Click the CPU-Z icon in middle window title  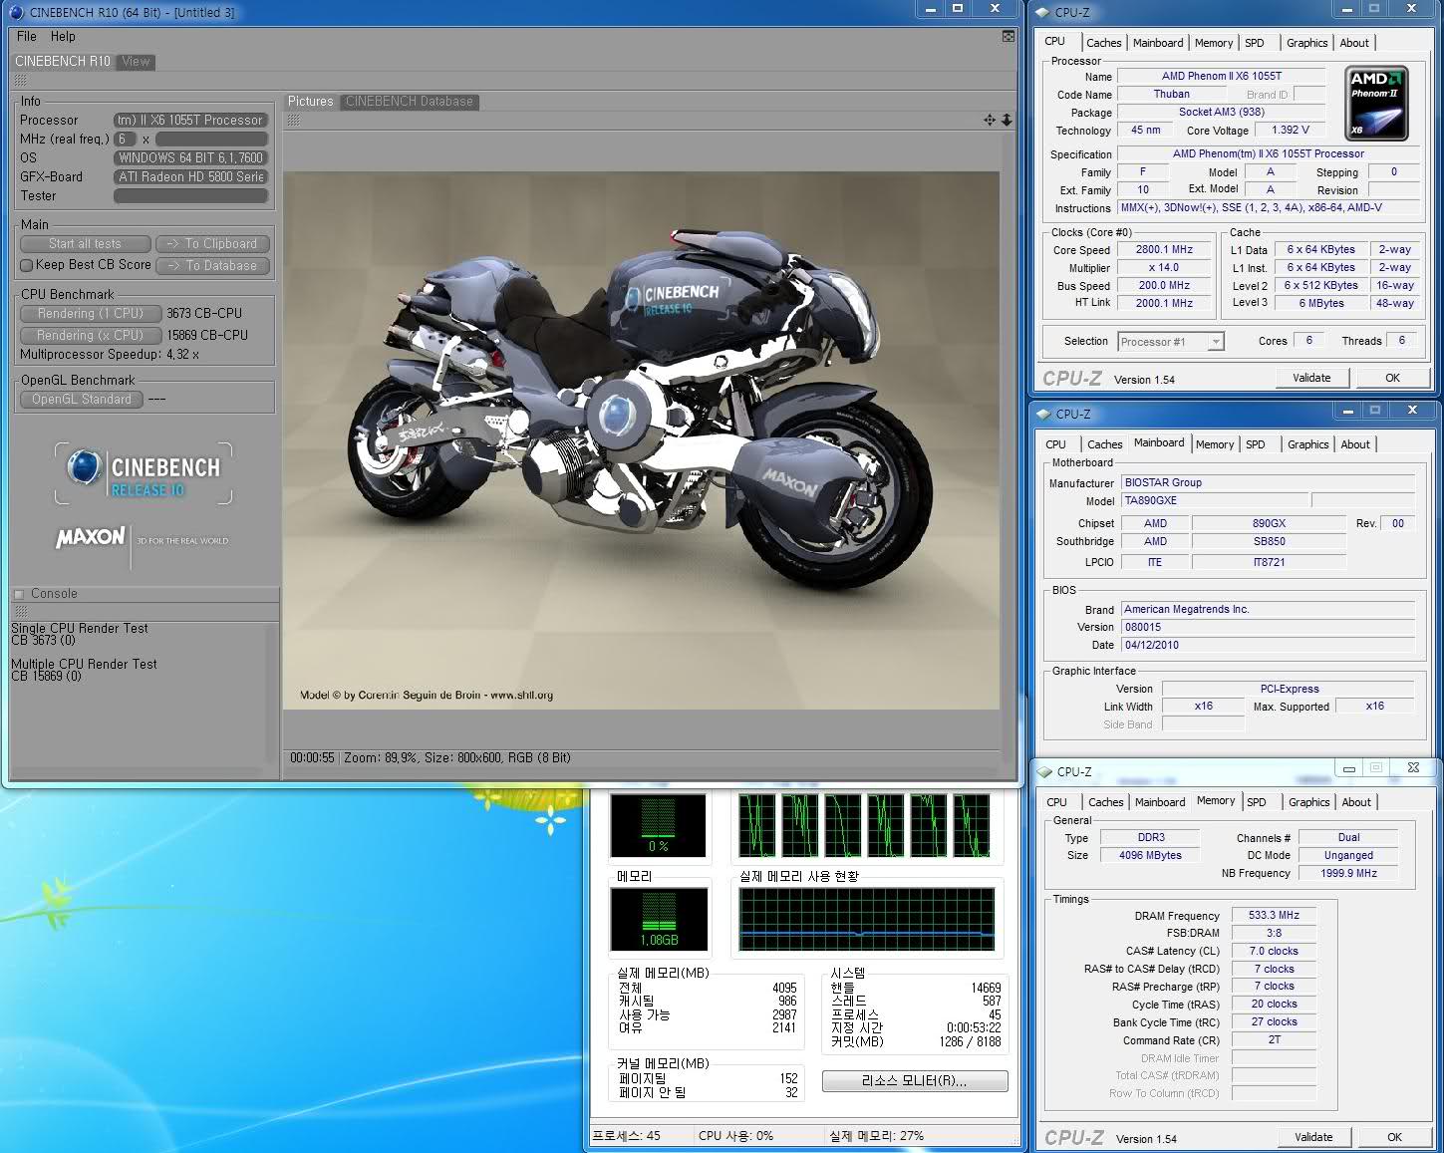point(1044,414)
